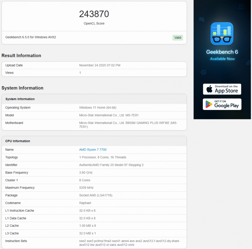Click the Apple logo on App Store badge
This screenshot has width=252, height=249.
coord(209,89)
